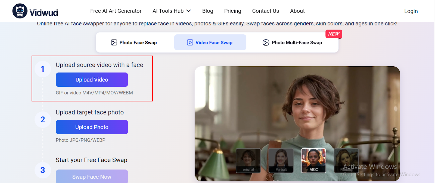The height and width of the screenshot is (183, 435).
Task: Click the Vidwud robot logo icon
Action: pyautogui.click(x=20, y=11)
